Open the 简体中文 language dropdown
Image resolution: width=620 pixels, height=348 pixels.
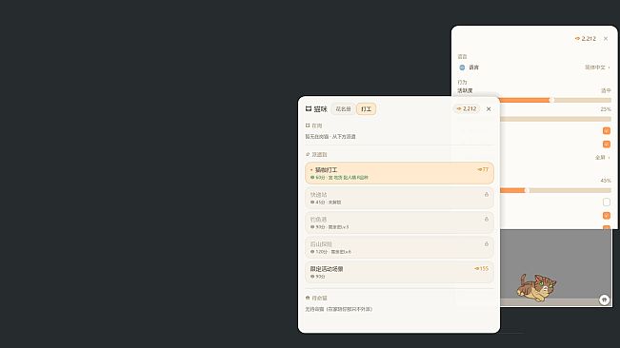point(597,68)
